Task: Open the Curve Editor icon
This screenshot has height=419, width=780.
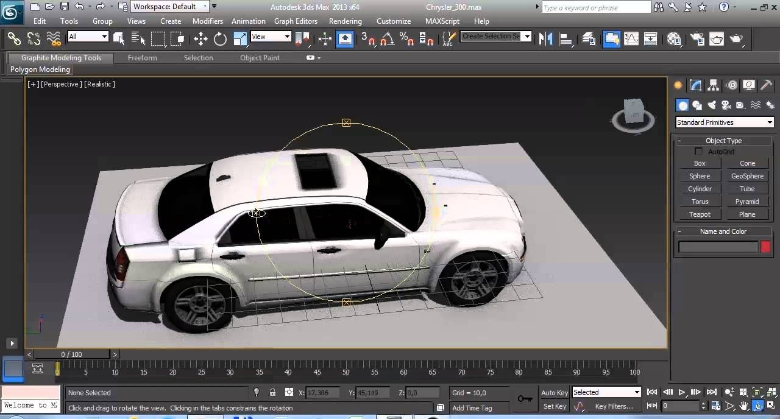Action: pos(631,39)
